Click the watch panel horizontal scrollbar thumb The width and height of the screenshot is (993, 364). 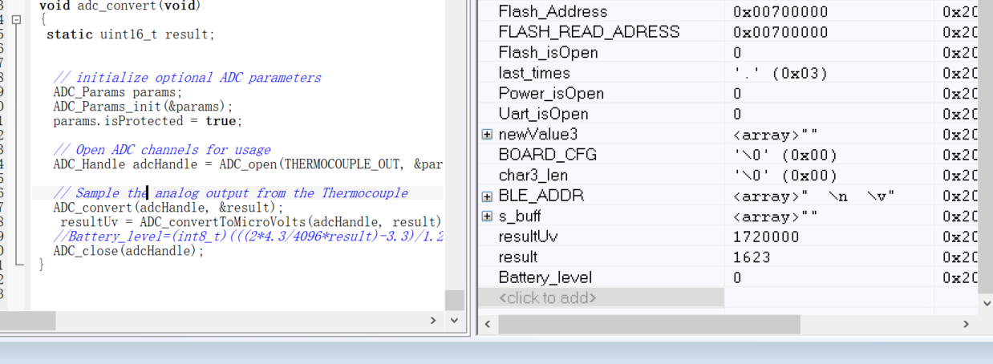coord(649,324)
